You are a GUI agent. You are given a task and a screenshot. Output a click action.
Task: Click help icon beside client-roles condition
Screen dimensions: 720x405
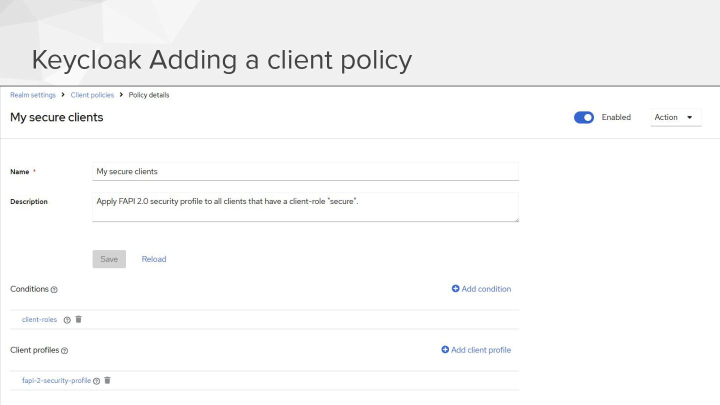tap(67, 320)
